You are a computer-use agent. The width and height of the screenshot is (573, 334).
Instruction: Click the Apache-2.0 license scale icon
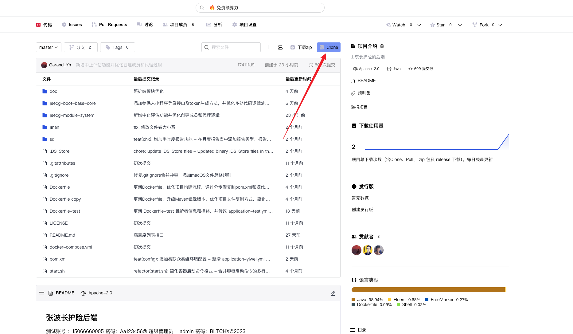click(x=355, y=69)
